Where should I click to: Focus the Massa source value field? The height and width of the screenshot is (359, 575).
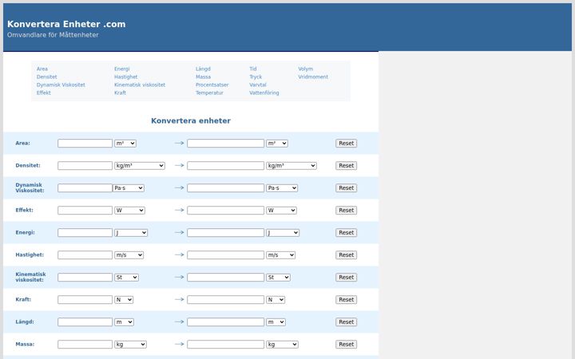pyautogui.click(x=85, y=345)
